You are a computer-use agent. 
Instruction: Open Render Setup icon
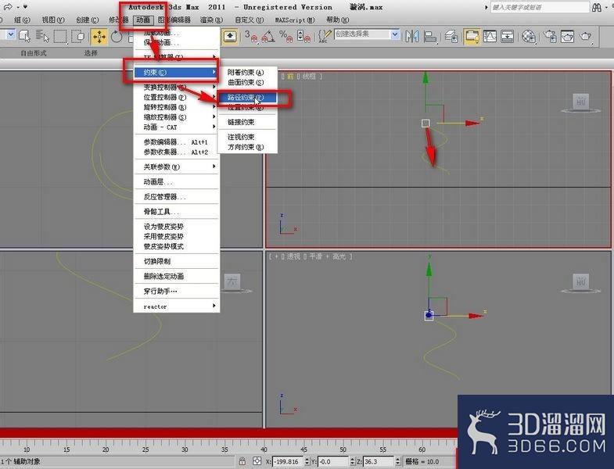pyautogui.click(x=550, y=37)
